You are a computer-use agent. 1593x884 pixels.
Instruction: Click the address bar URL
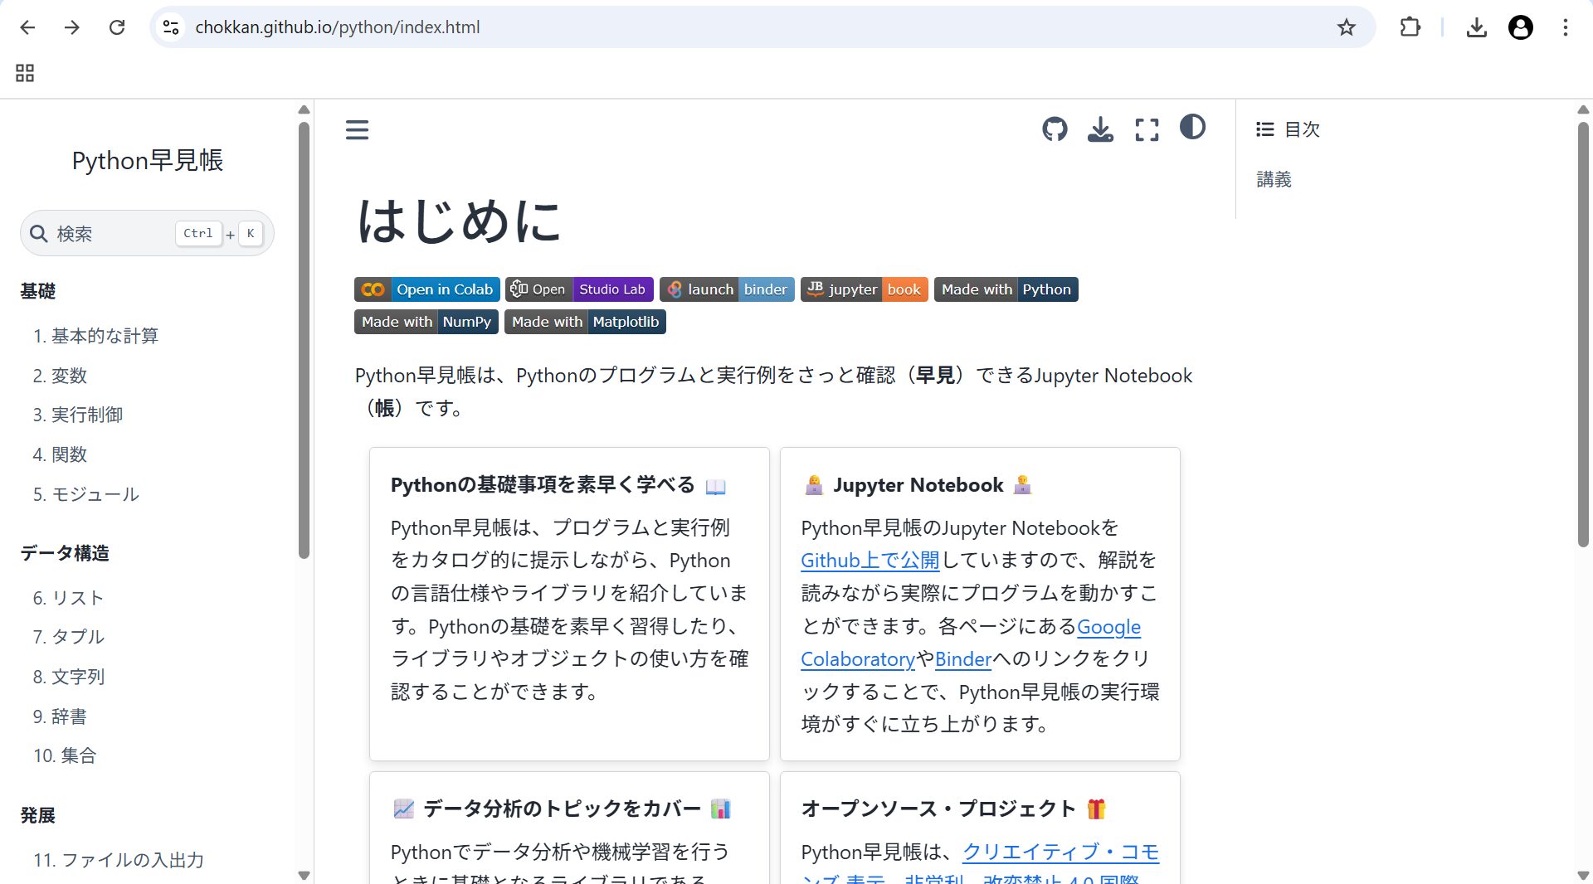[x=337, y=27]
